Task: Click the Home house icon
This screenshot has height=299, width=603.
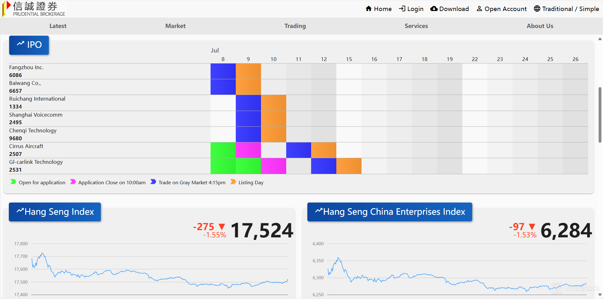Action: [x=368, y=8]
